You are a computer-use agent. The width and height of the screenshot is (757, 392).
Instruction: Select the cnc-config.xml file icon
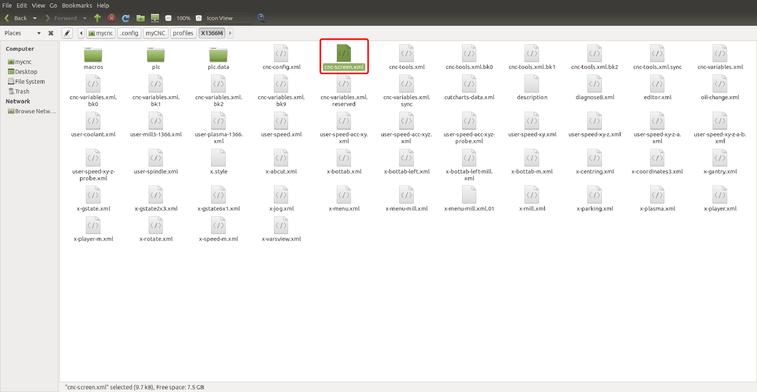point(281,54)
